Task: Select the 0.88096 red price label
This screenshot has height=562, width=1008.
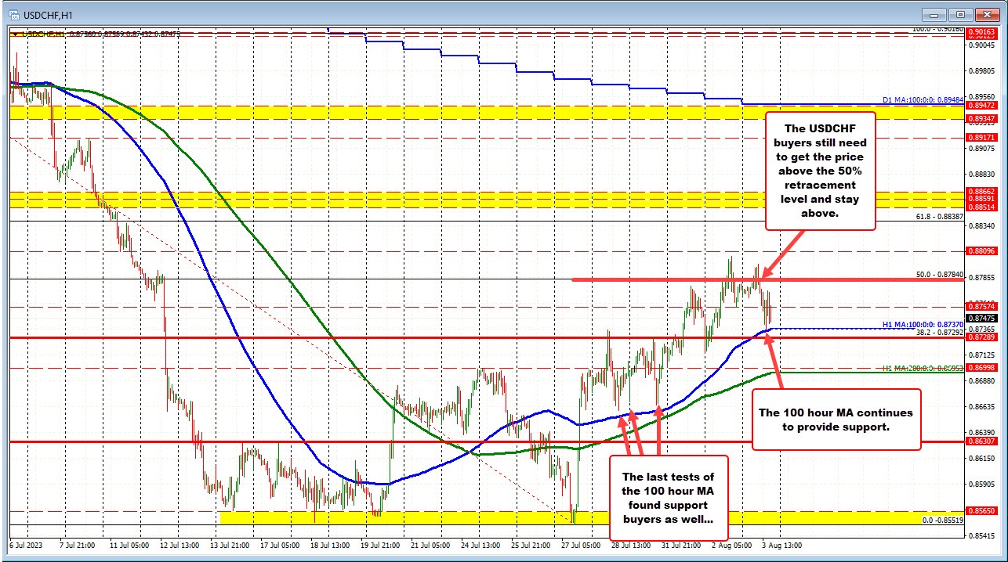Action: tap(983, 250)
